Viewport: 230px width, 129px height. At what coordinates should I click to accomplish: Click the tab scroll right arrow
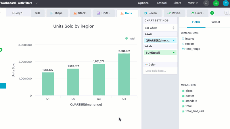226,13
